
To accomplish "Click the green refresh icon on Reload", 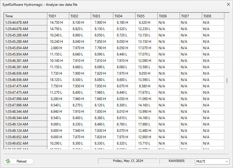I will tap(8, 161).
